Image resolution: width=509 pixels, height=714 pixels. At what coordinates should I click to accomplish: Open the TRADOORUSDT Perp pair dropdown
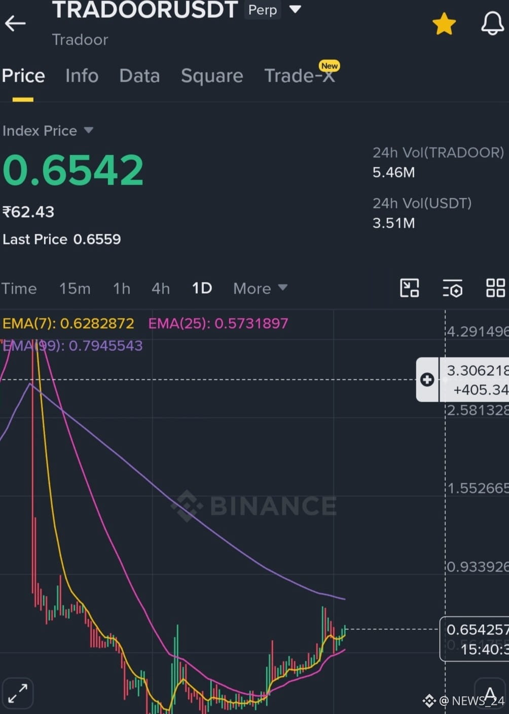point(295,9)
